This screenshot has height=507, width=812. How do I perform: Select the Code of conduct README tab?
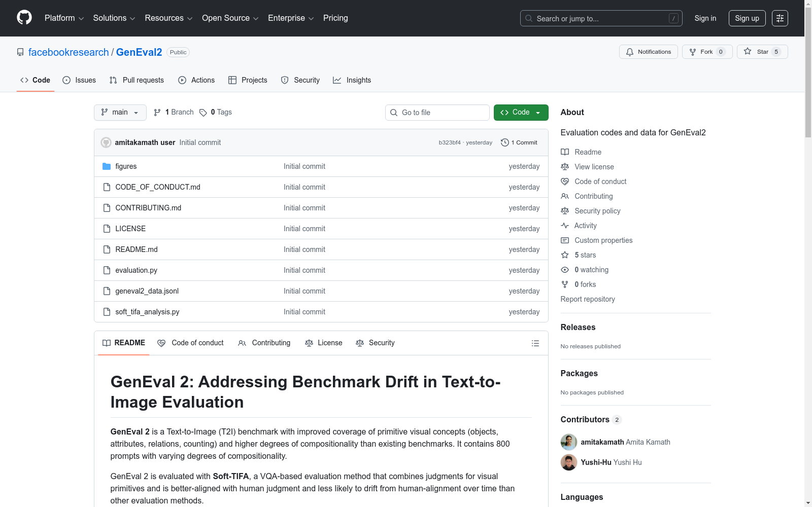[x=190, y=343]
